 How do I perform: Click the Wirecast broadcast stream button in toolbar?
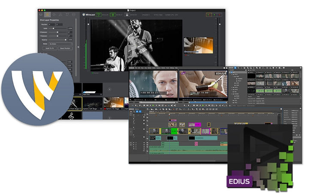tap(98, 15)
